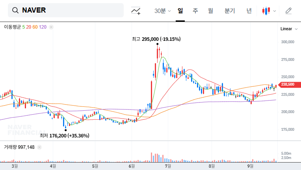Click the 이동평균 label
Image resolution: width=301 pixels, height=170 pixels.
point(12,27)
